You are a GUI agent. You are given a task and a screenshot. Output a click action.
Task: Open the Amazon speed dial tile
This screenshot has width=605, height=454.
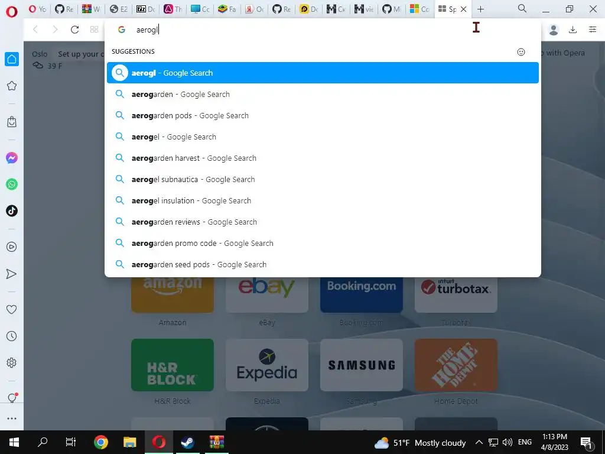173,294
